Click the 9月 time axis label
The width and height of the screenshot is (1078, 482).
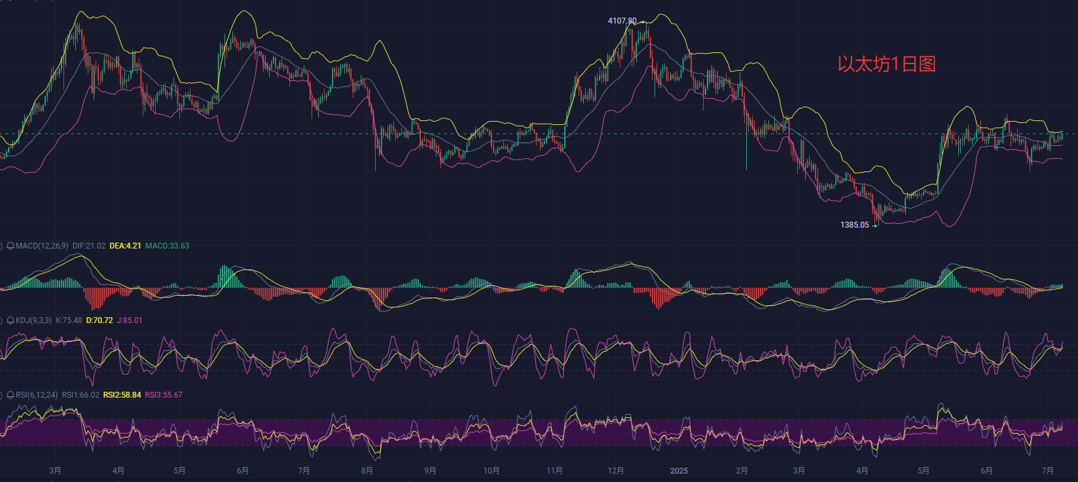pos(430,471)
